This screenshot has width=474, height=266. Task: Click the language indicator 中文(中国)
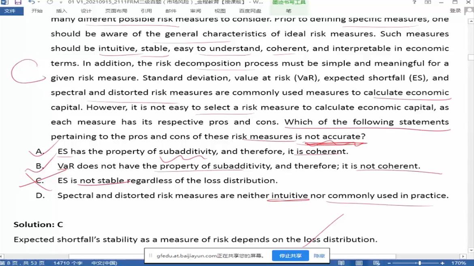coord(104,263)
